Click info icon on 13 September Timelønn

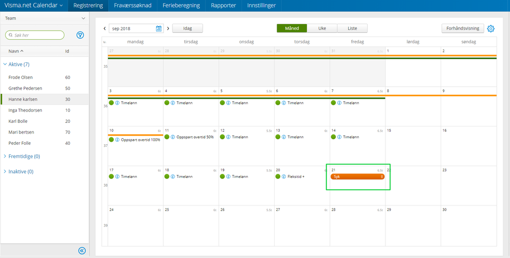coord(284,137)
